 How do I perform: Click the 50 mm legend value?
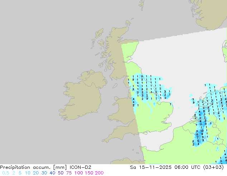click(x=61, y=173)
